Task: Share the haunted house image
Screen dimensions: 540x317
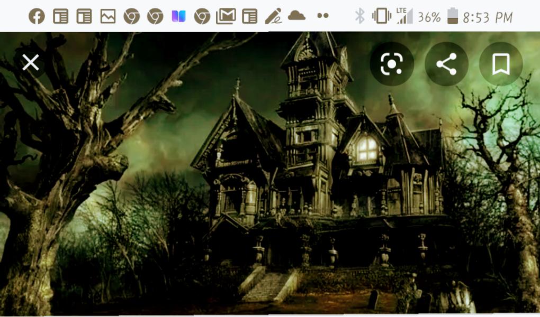Action: [x=446, y=64]
